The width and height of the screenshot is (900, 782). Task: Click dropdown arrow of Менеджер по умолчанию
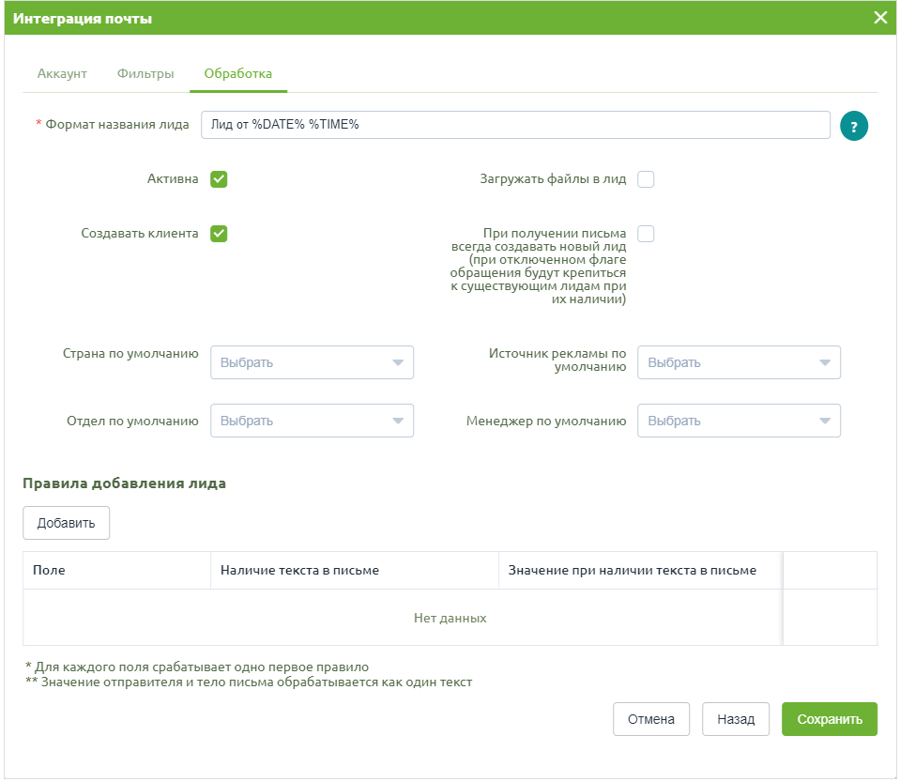pos(825,421)
